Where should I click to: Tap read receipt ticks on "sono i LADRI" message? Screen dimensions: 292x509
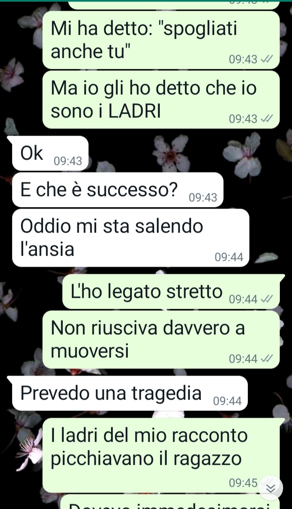(267, 119)
